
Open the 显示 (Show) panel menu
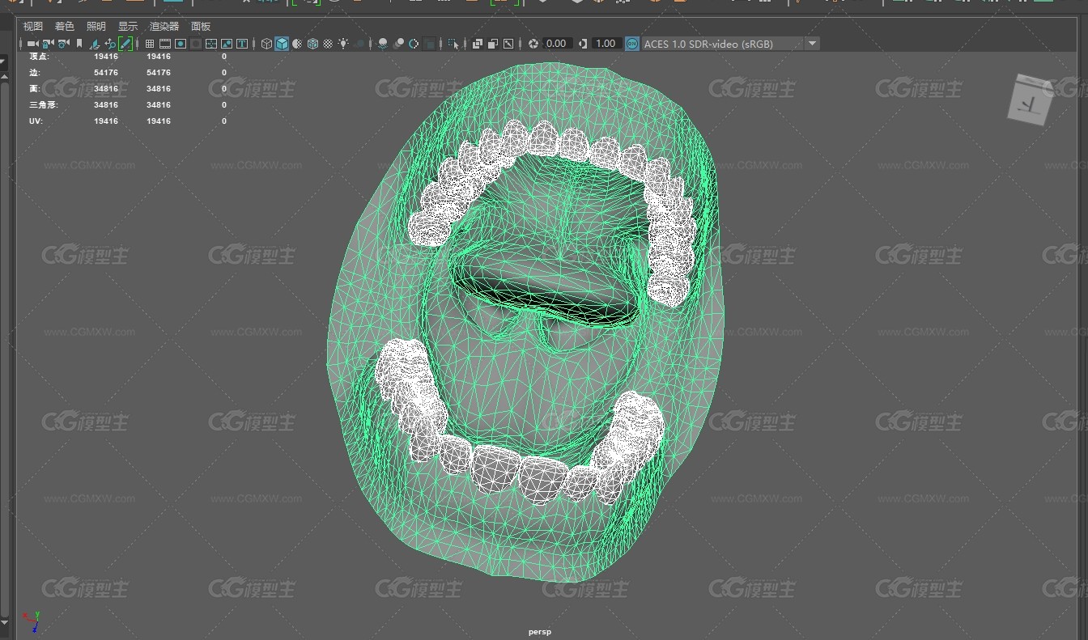pos(128,27)
